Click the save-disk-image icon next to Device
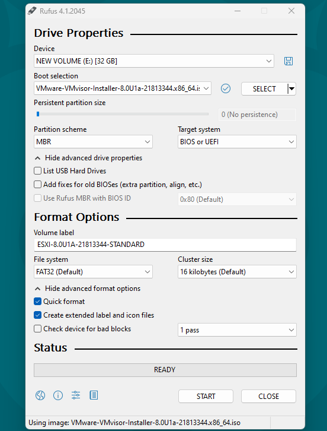327x431 pixels. (x=288, y=61)
